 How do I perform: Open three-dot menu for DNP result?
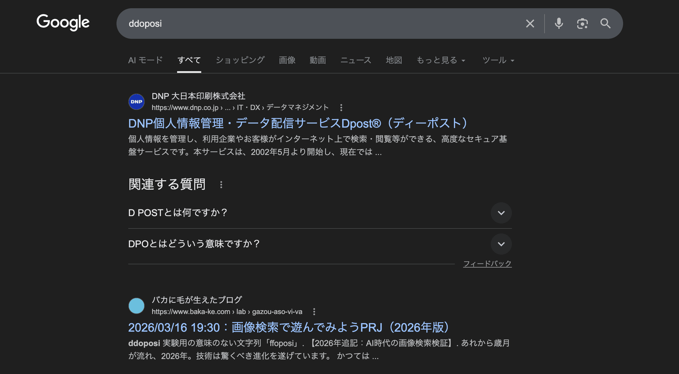341,108
